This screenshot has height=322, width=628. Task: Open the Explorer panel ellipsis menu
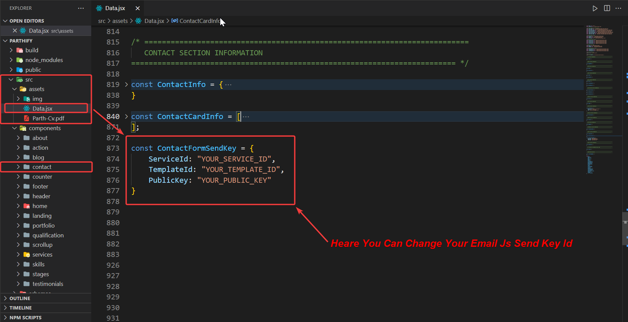click(81, 8)
